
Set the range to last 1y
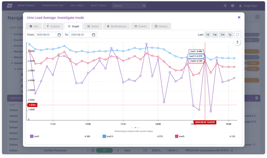point(230,35)
